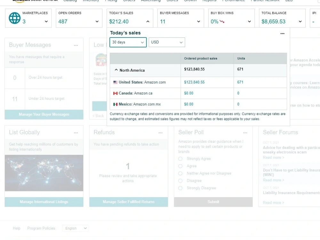Open Mexico sales $0.00 link
This screenshot has height=240, width=320.
coord(188,104)
